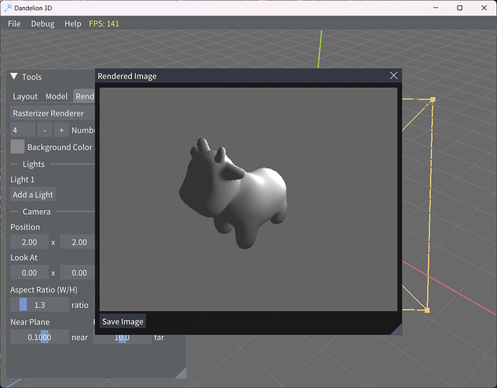Open the Rasterizer Renderer dropdown
497x388 pixels.
point(53,113)
